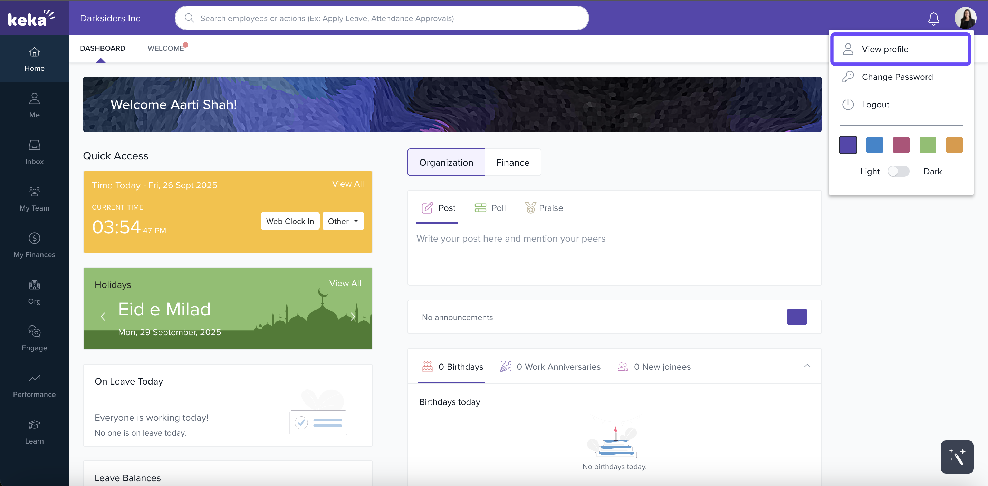This screenshot has height=486, width=988.
Task: Switch to the Finance tab
Action: click(x=512, y=163)
